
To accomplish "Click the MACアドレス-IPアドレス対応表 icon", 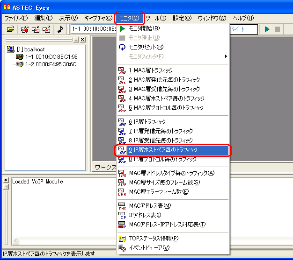I will coord(122,225).
